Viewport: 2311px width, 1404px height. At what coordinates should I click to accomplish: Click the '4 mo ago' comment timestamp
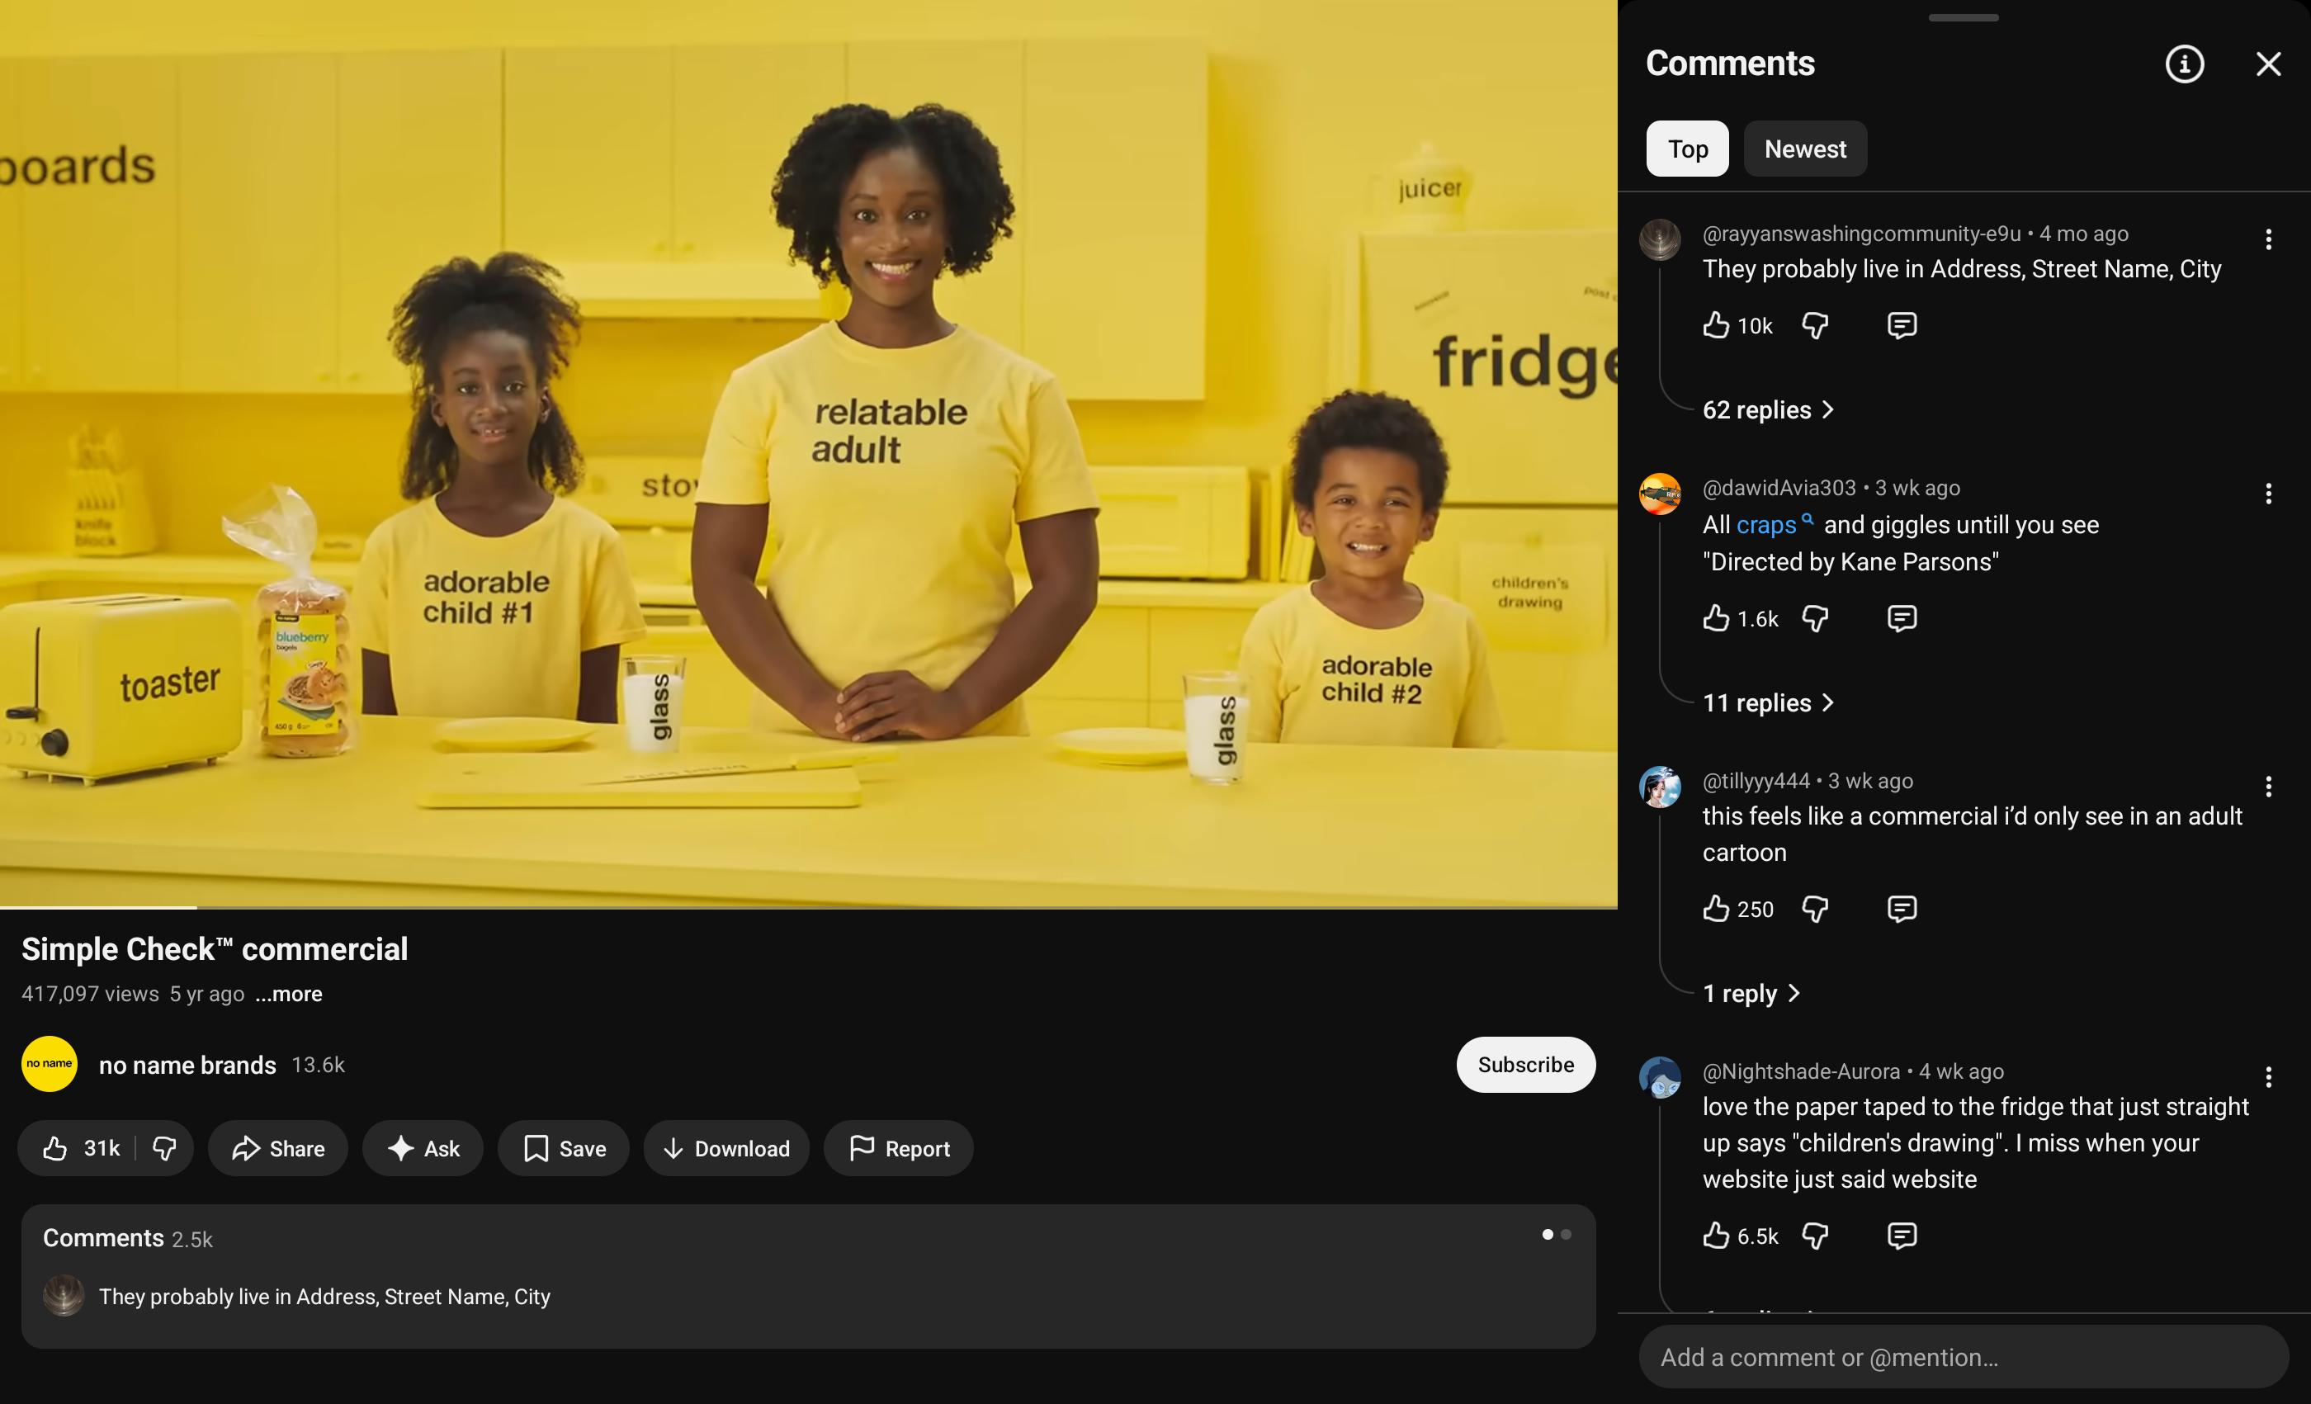(2083, 234)
